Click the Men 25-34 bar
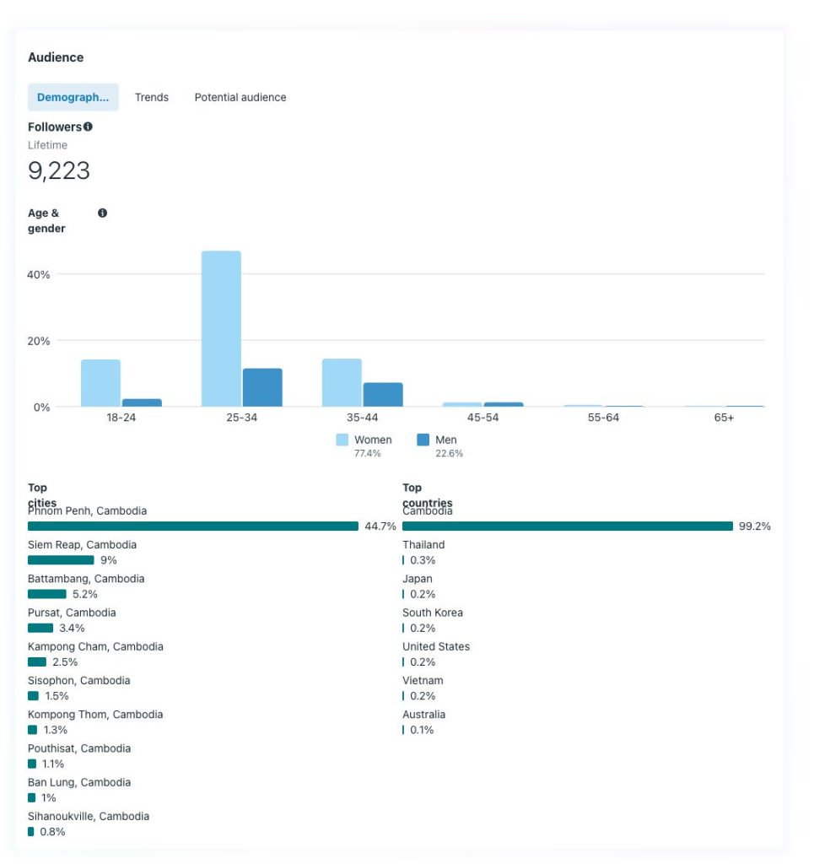 tap(262, 387)
